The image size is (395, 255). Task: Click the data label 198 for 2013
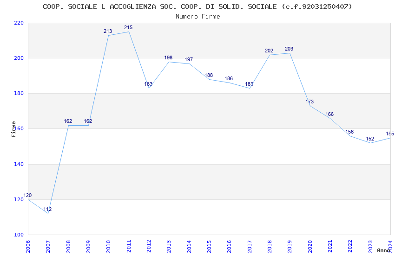point(168,58)
